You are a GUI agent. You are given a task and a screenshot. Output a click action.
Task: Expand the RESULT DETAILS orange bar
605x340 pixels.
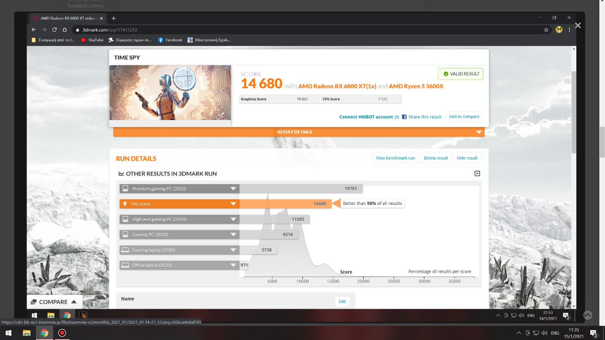click(x=299, y=132)
